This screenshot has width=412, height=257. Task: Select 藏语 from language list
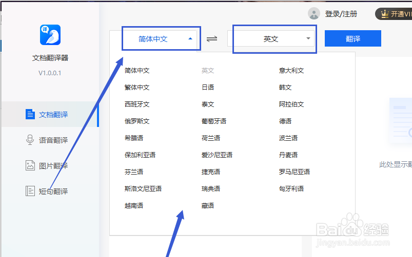(x=208, y=206)
